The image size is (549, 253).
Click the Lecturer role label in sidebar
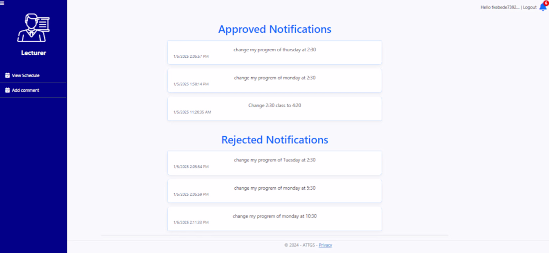33,53
